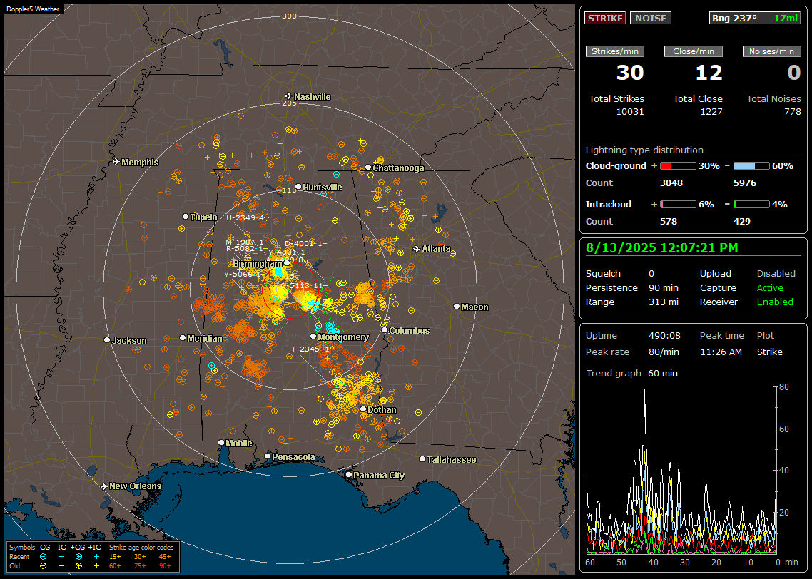Click the Strikes/min label box
The width and height of the screenshot is (812, 579).
click(614, 51)
